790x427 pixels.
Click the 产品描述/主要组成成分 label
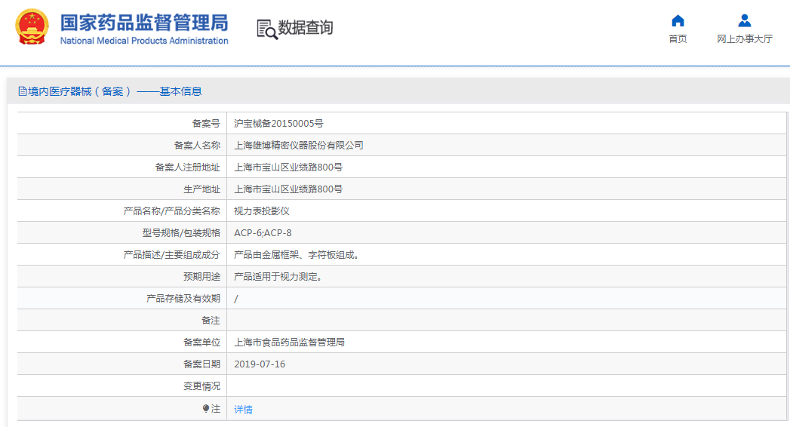coord(172,255)
